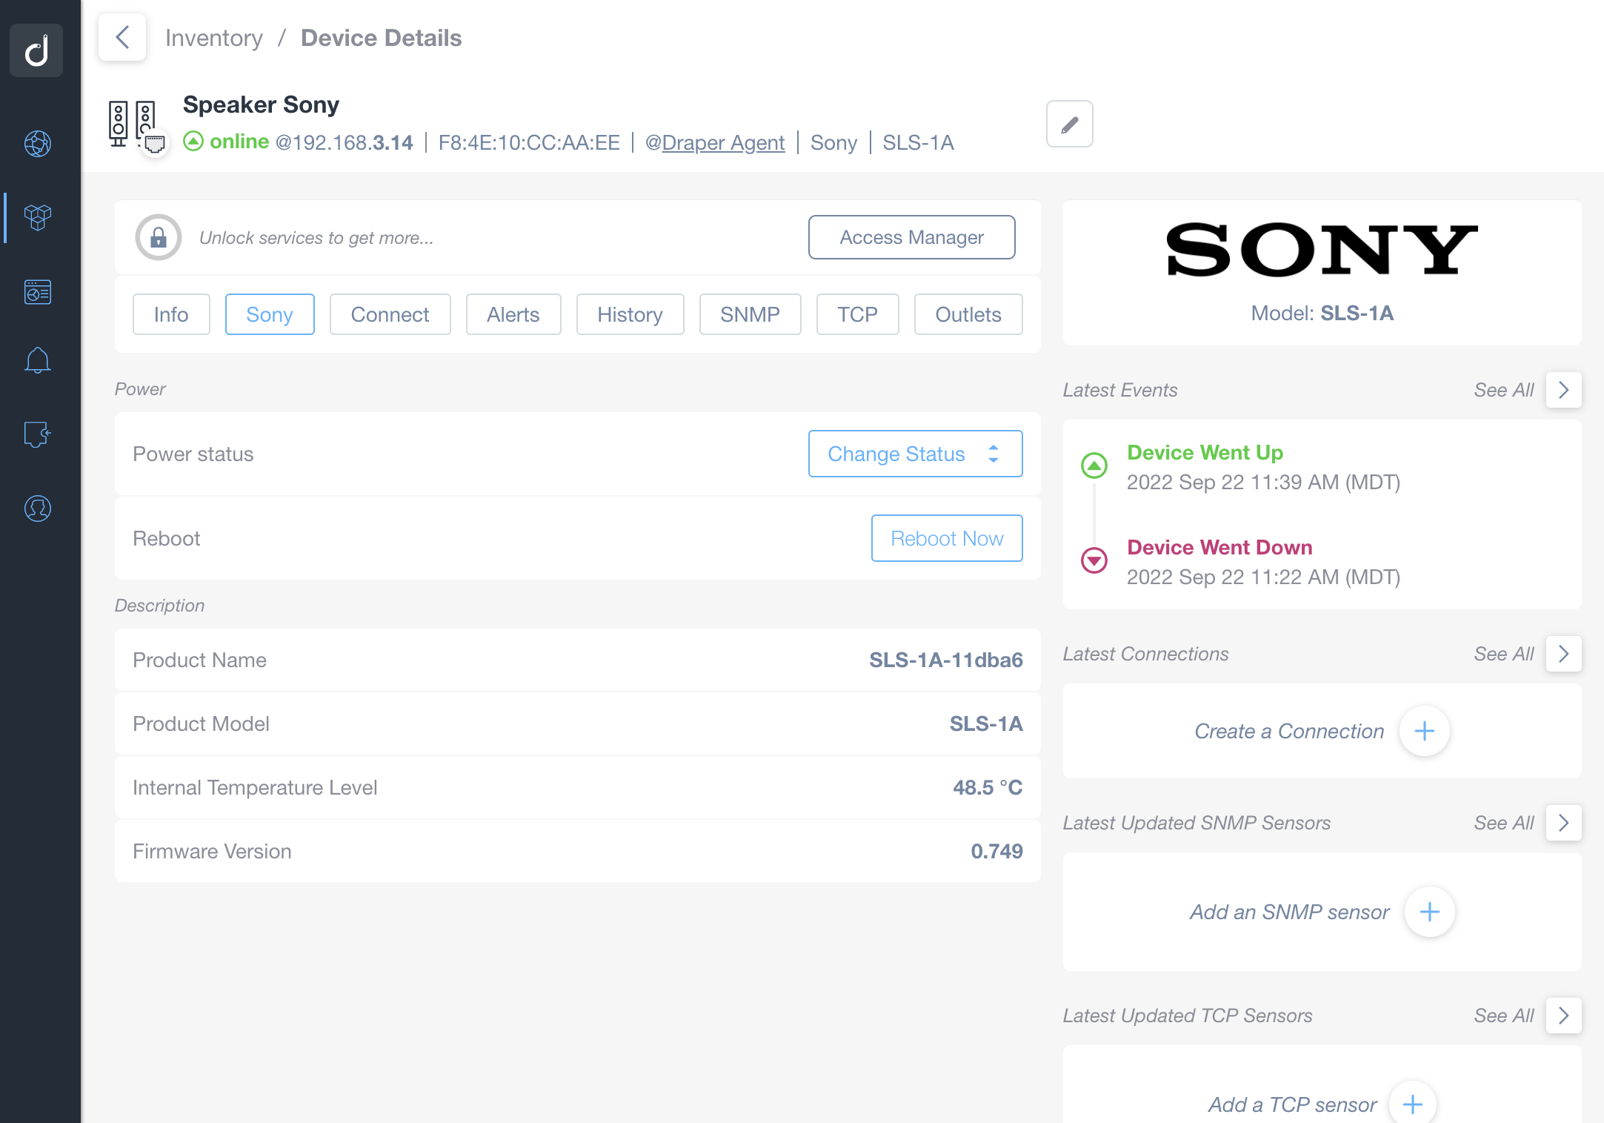Click the red Device Went Down event icon

tap(1094, 560)
